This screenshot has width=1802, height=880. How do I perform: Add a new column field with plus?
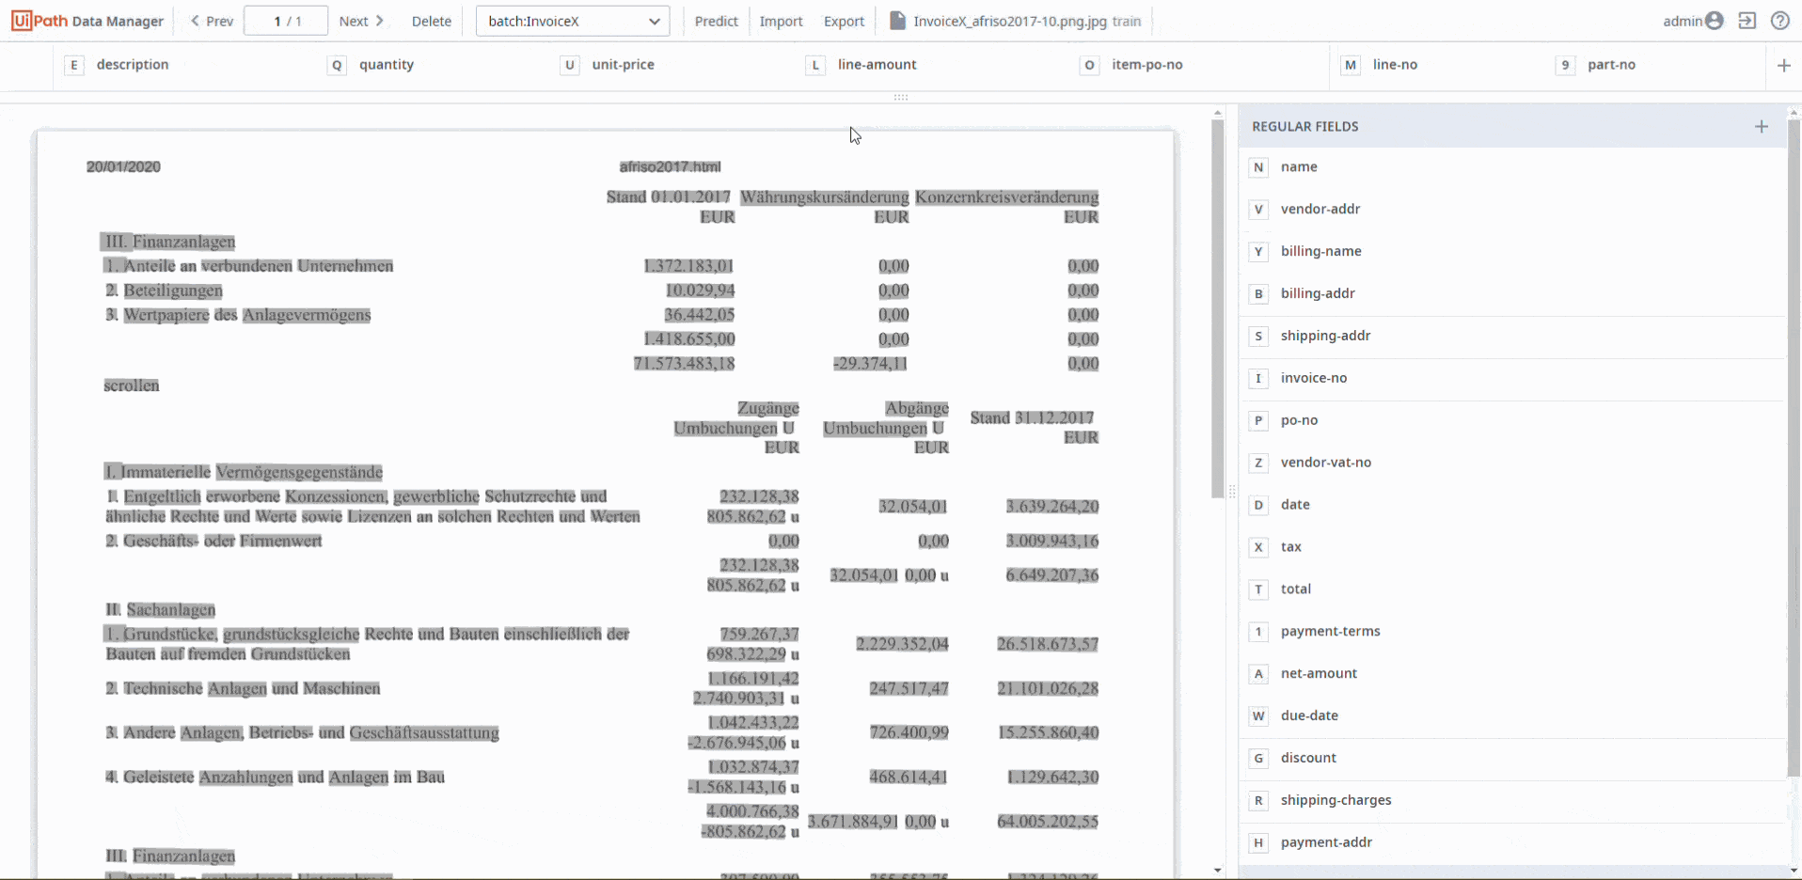tap(1784, 65)
